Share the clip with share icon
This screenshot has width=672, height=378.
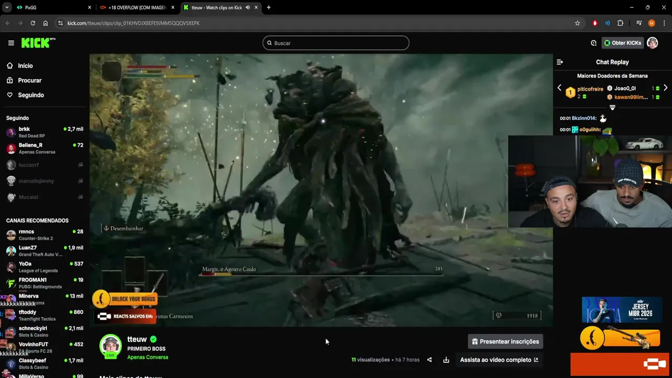pyautogui.click(x=429, y=360)
